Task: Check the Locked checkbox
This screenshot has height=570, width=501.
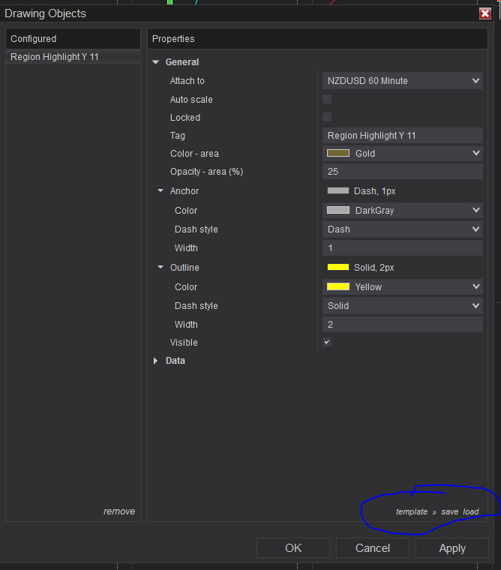Action: [x=327, y=117]
